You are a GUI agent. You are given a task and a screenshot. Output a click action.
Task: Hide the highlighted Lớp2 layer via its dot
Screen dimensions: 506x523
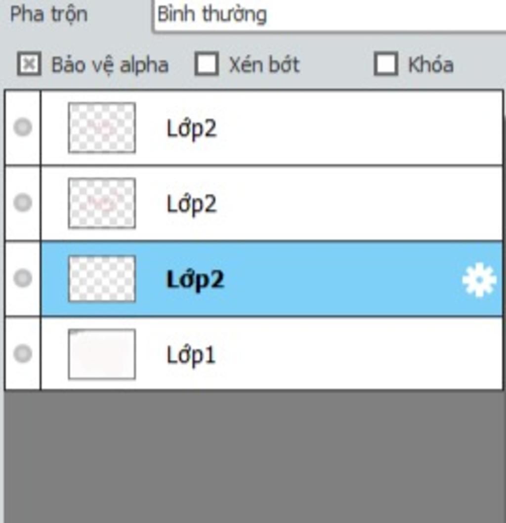click(x=23, y=278)
